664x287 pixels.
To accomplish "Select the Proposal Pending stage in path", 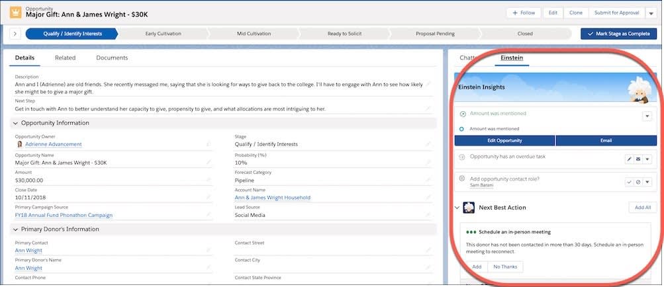I will coord(435,34).
